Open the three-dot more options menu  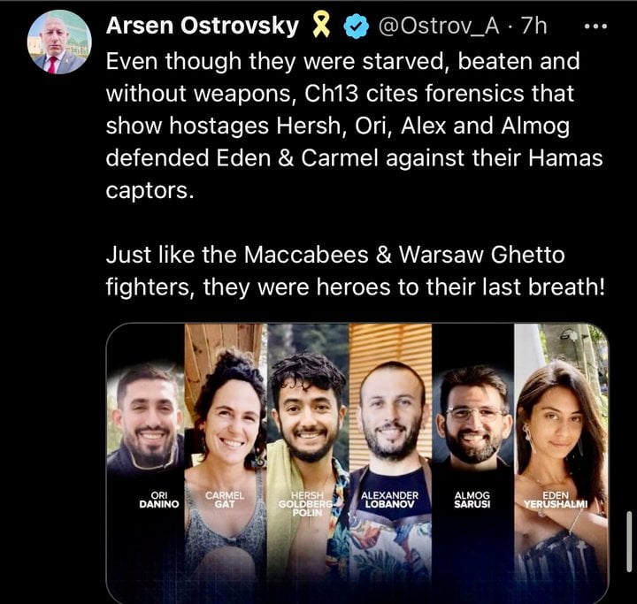coord(595,27)
